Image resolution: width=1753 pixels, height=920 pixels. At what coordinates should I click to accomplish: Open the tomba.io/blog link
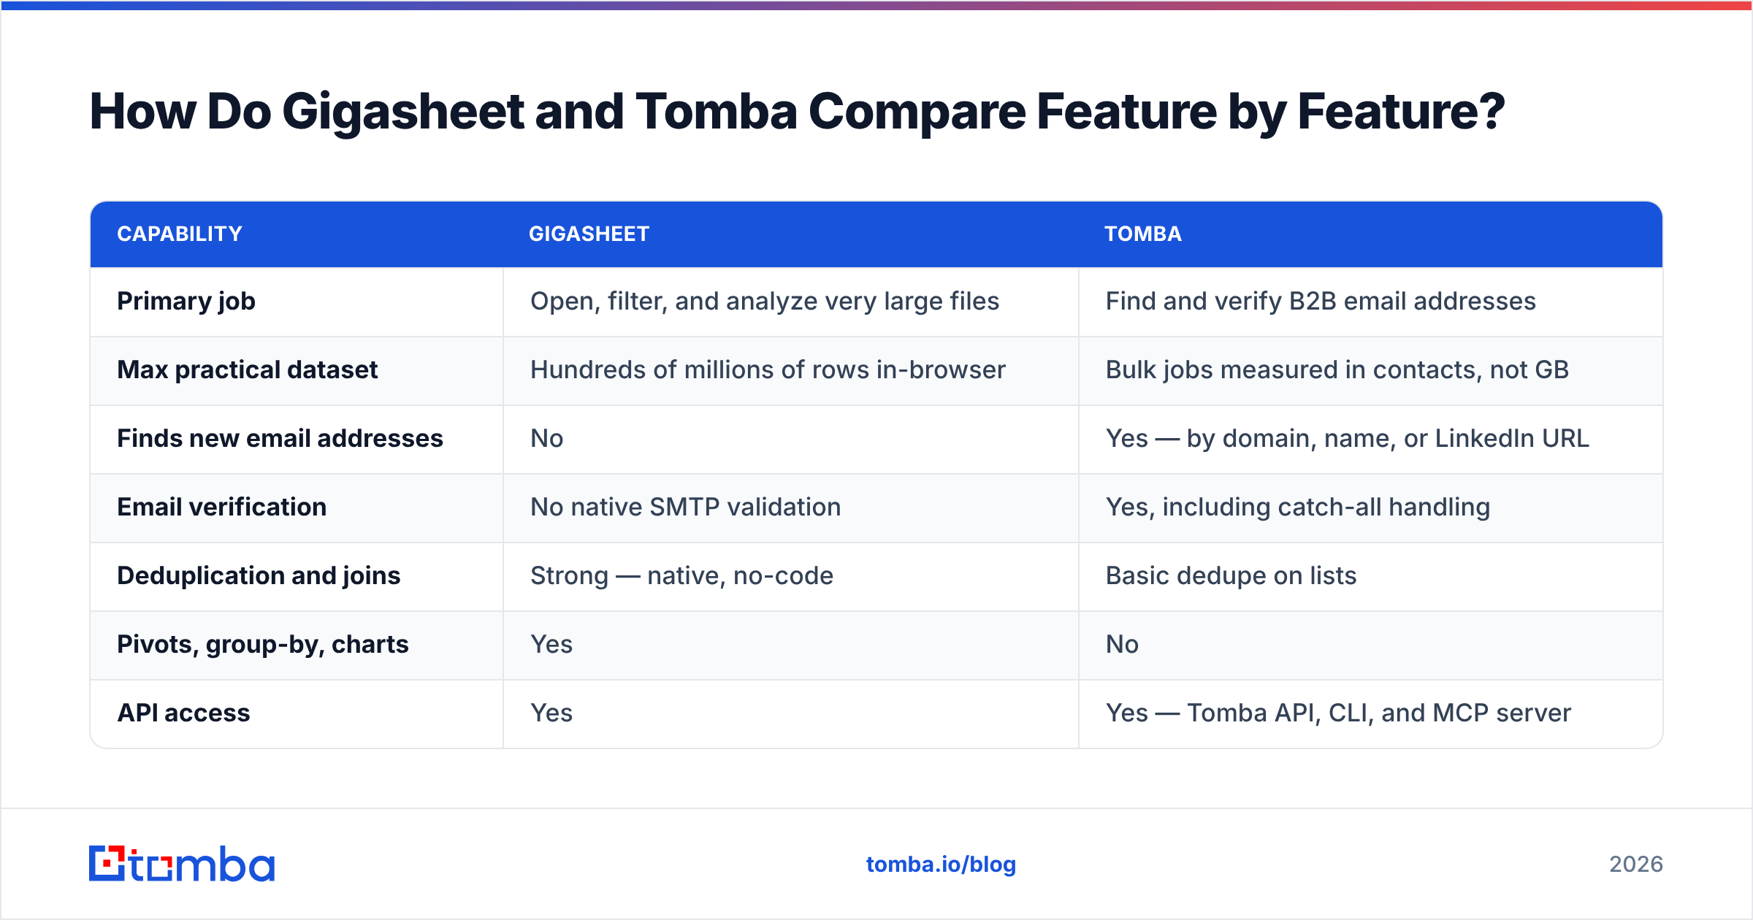point(941,865)
